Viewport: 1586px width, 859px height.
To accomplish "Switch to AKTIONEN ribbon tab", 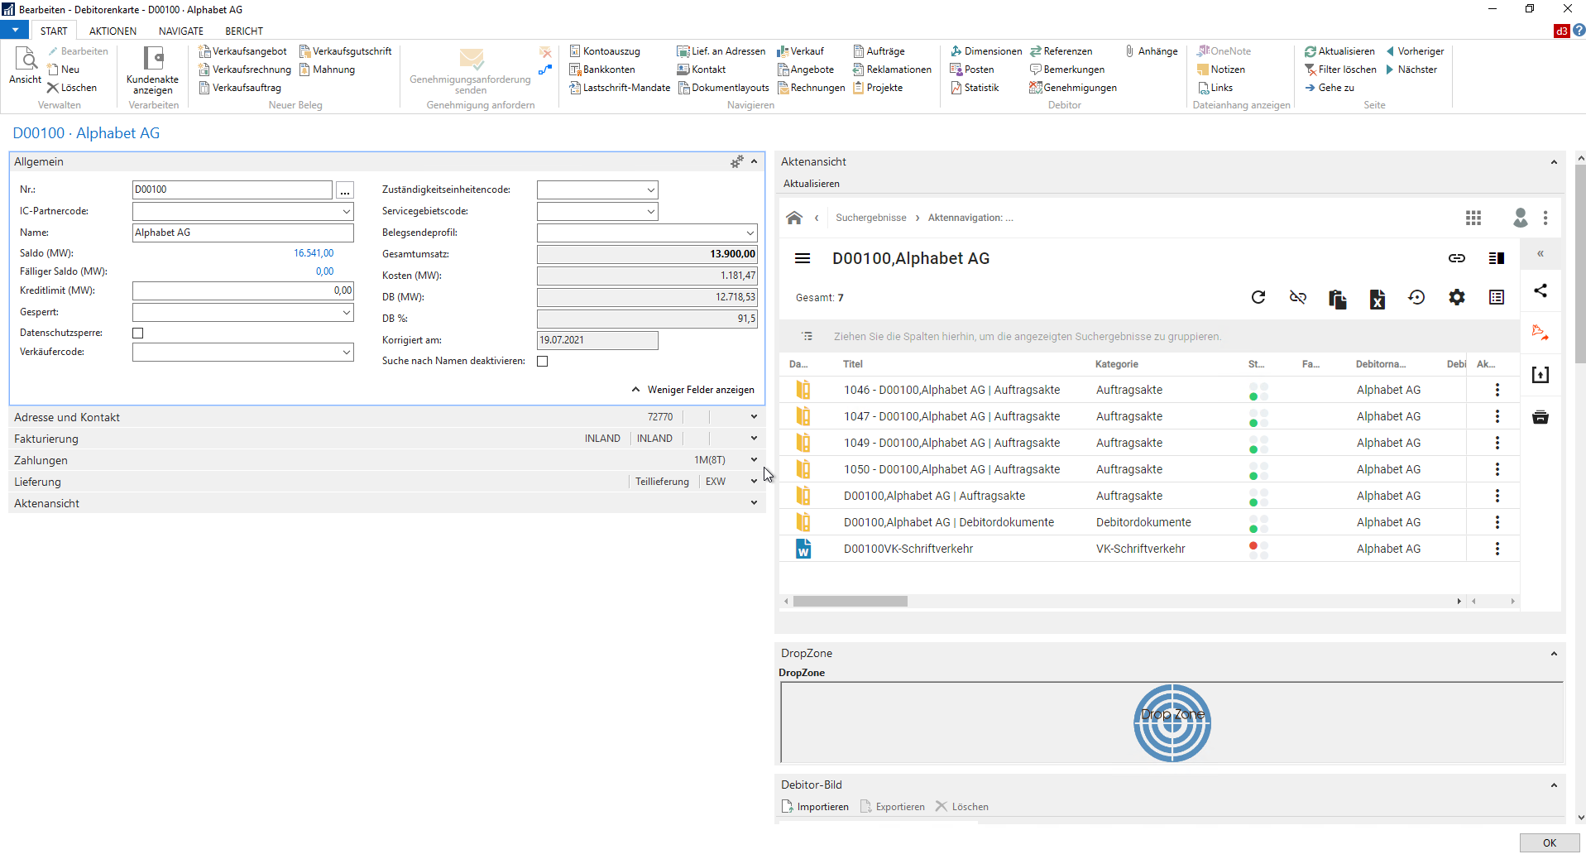I will tap(113, 31).
